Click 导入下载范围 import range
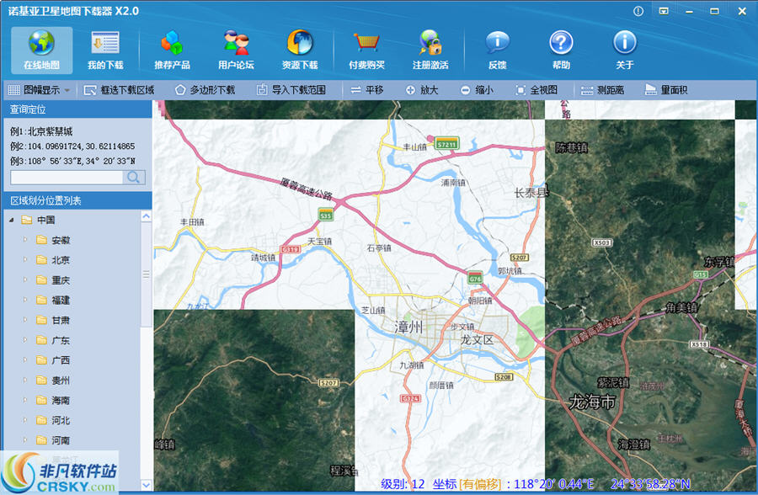The height and width of the screenshot is (495, 758). click(291, 90)
